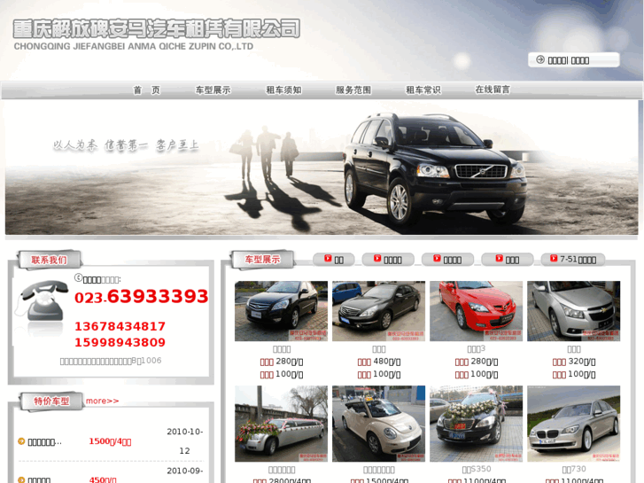Click the 1500 special offer price text

(110, 441)
